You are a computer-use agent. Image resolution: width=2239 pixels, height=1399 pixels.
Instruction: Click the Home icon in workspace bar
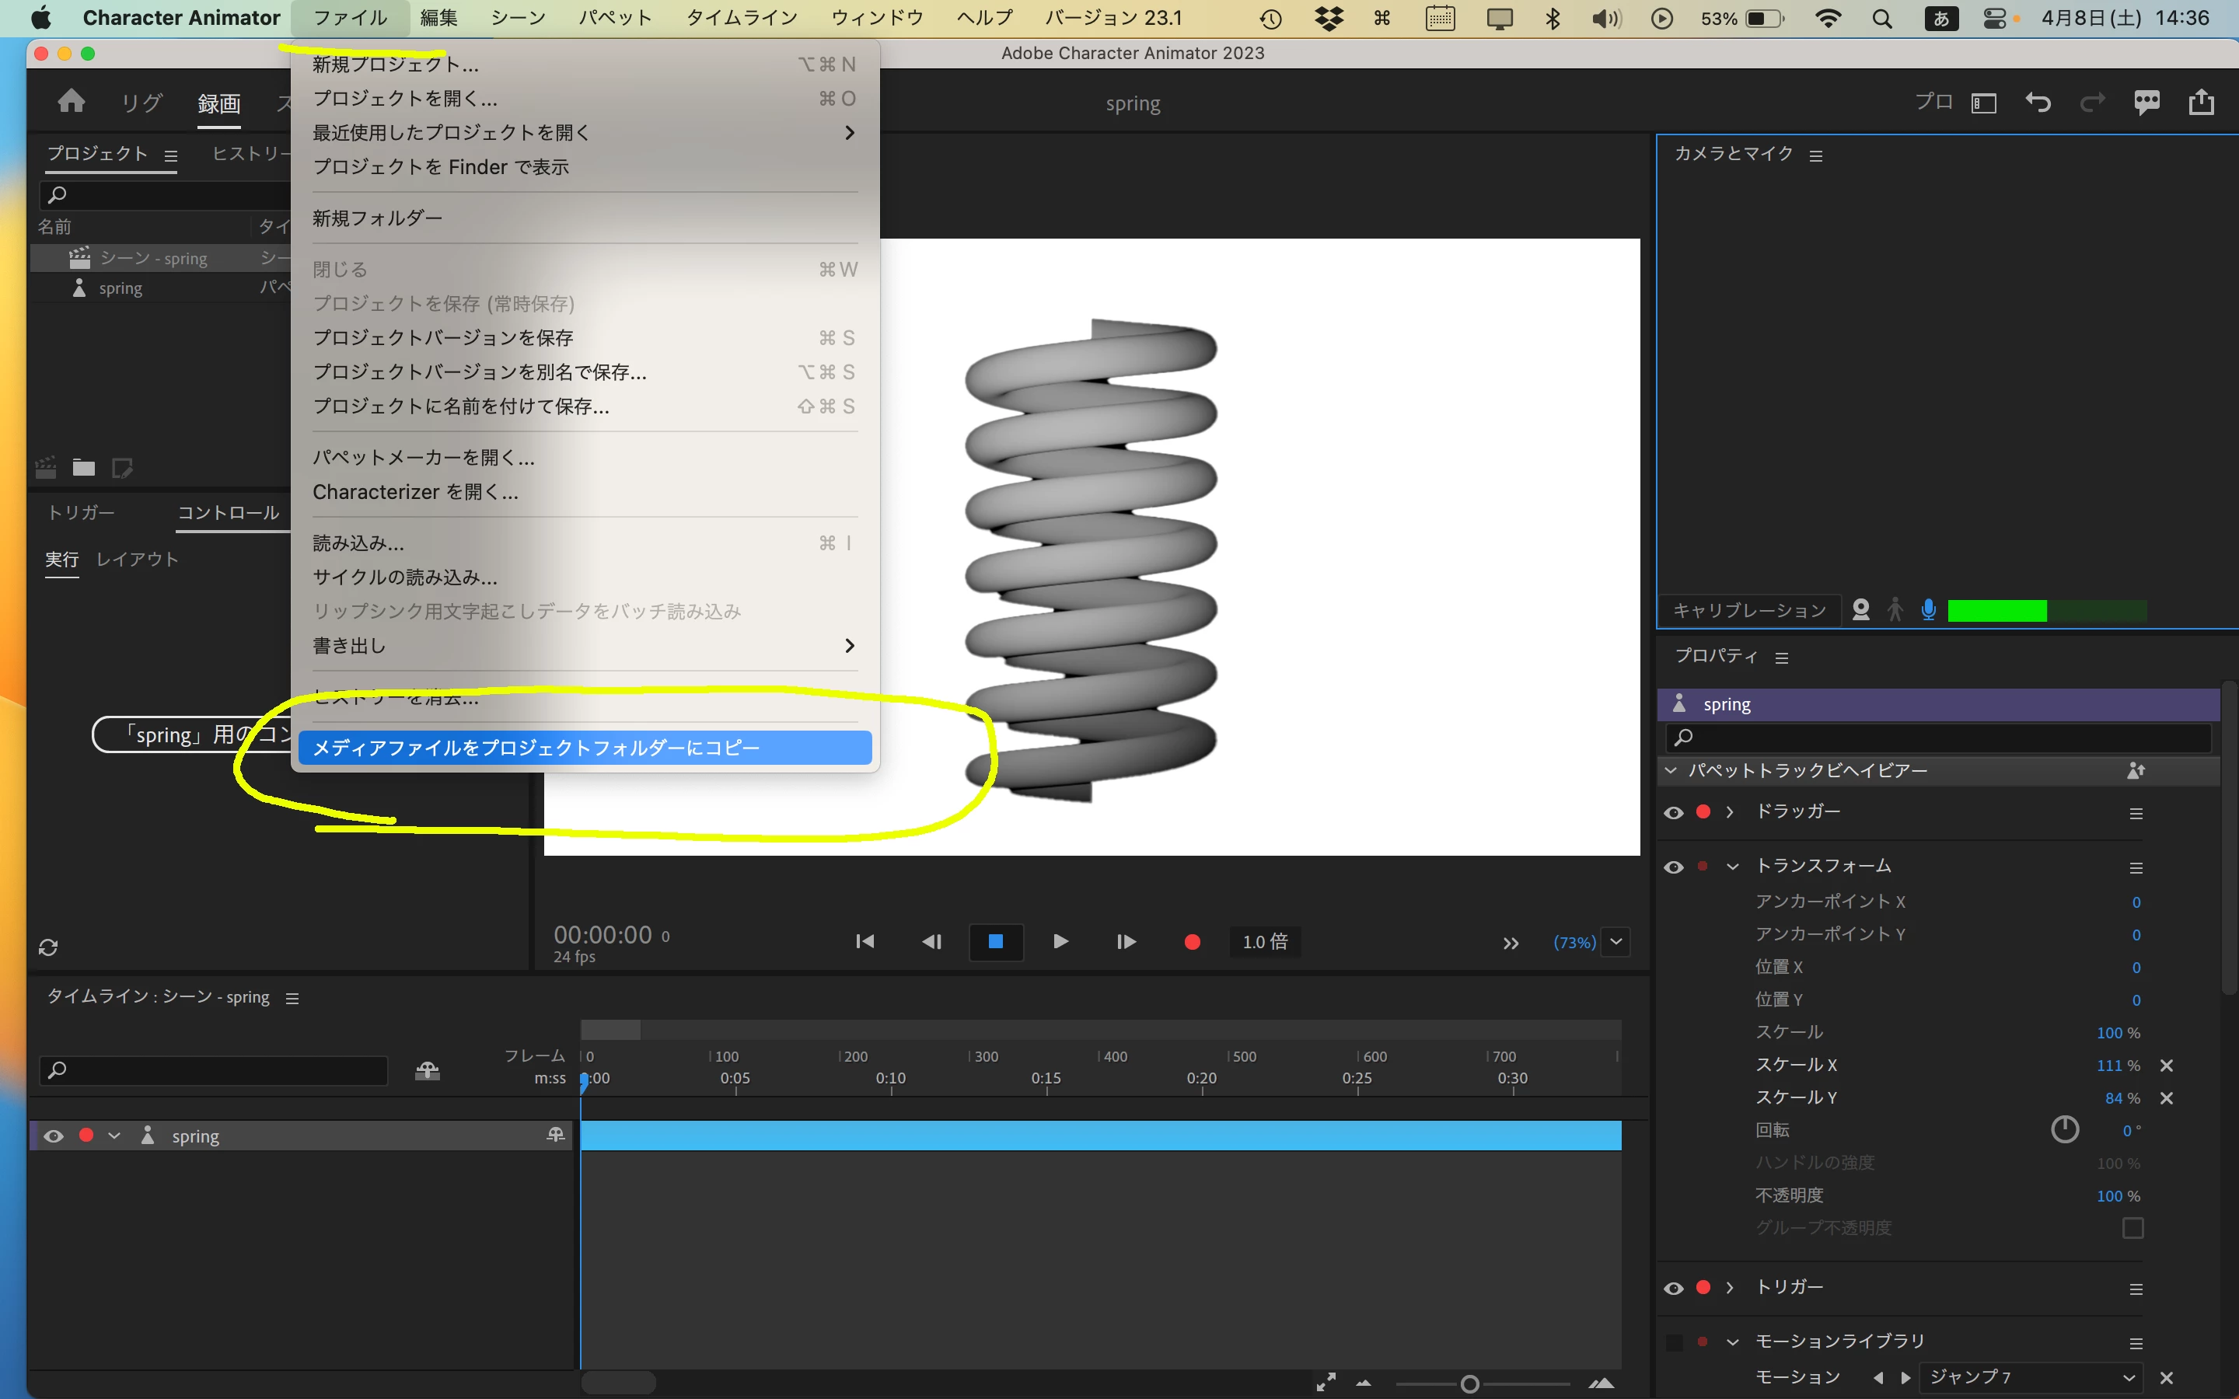coord(72,102)
